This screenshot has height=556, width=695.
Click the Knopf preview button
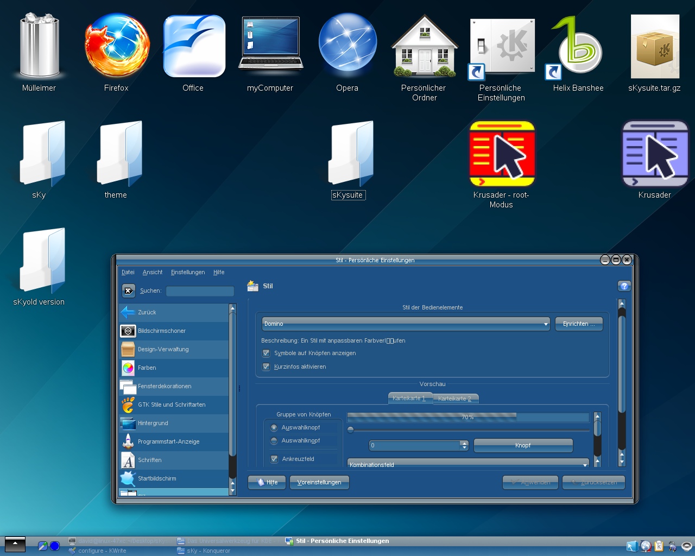pyautogui.click(x=523, y=445)
